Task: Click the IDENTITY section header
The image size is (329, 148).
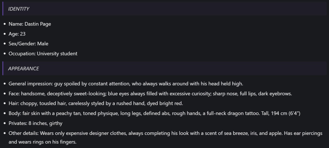Action: coord(19,9)
